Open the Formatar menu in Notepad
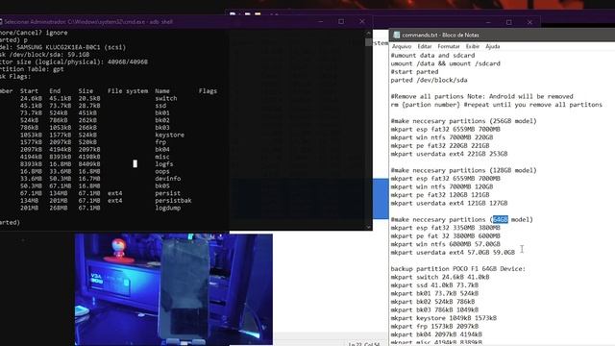Viewport: 615px width, 346px height. point(449,46)
